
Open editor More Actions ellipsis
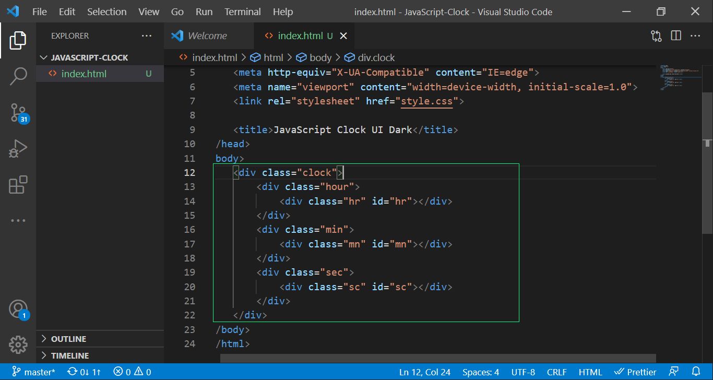pyautogui.click(x=695, y=35)
